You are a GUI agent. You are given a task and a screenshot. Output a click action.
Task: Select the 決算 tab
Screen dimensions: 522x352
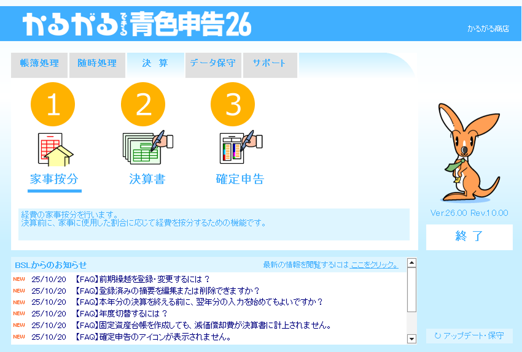(x=155, y=64)
